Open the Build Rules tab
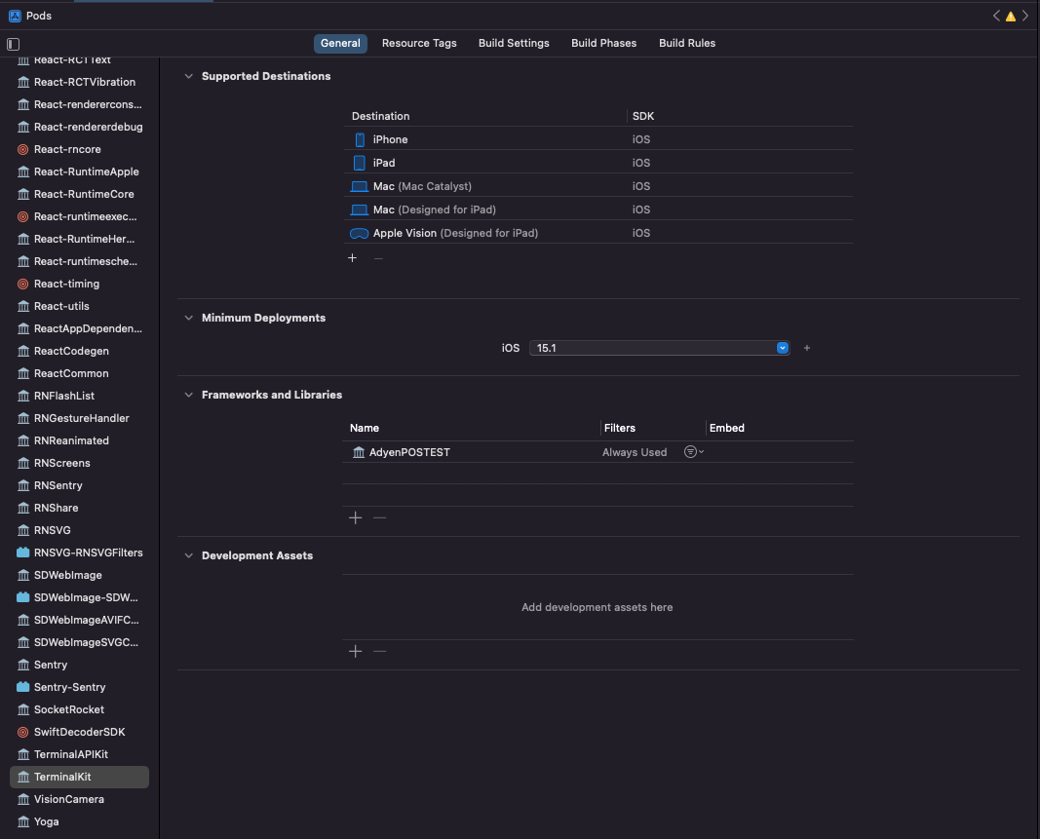 [x=687, y=43]
